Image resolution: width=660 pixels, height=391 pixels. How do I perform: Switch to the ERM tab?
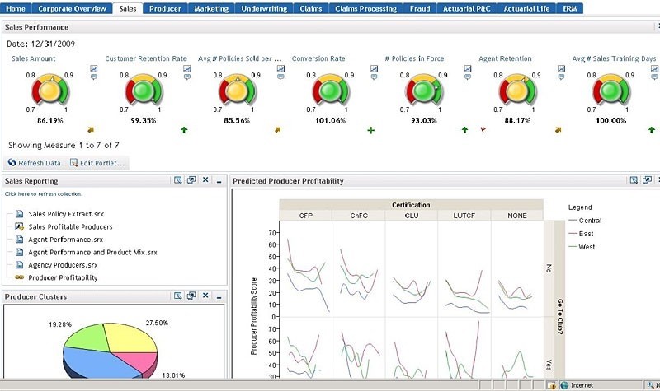(x=570, y=8)
